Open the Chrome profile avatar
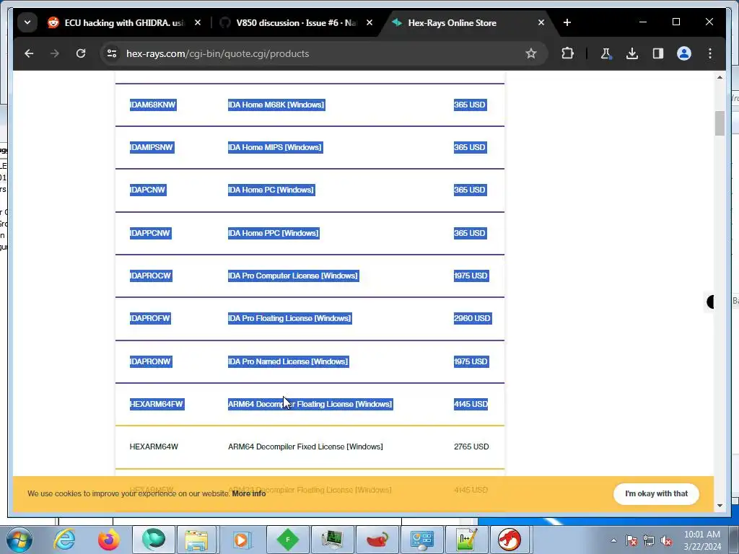 pos(684,53)
